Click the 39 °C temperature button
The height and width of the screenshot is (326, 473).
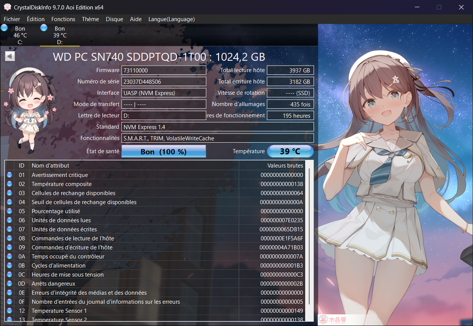coord(290,151)
